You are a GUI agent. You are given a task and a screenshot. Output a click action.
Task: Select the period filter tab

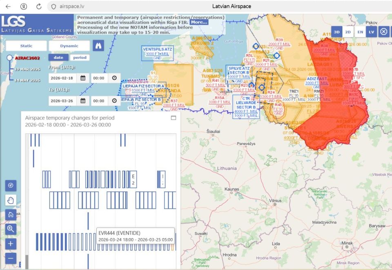[x=80, y=58]
